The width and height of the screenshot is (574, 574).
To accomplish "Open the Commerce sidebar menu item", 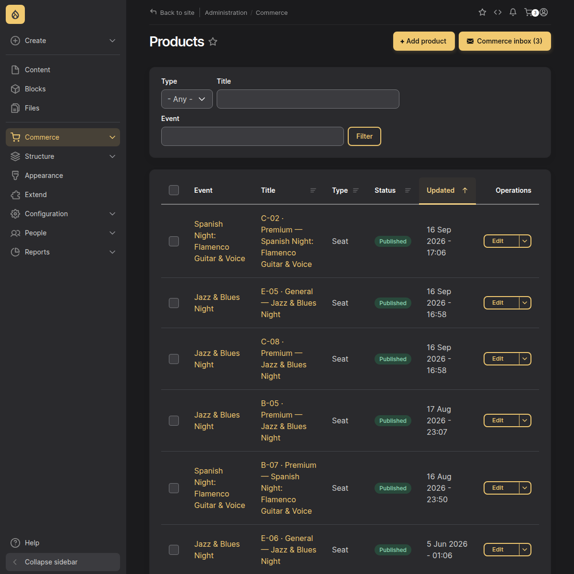I will pos(63,137).
